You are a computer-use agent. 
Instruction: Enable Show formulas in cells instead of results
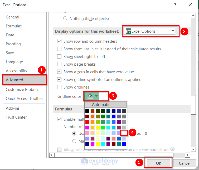59,49
